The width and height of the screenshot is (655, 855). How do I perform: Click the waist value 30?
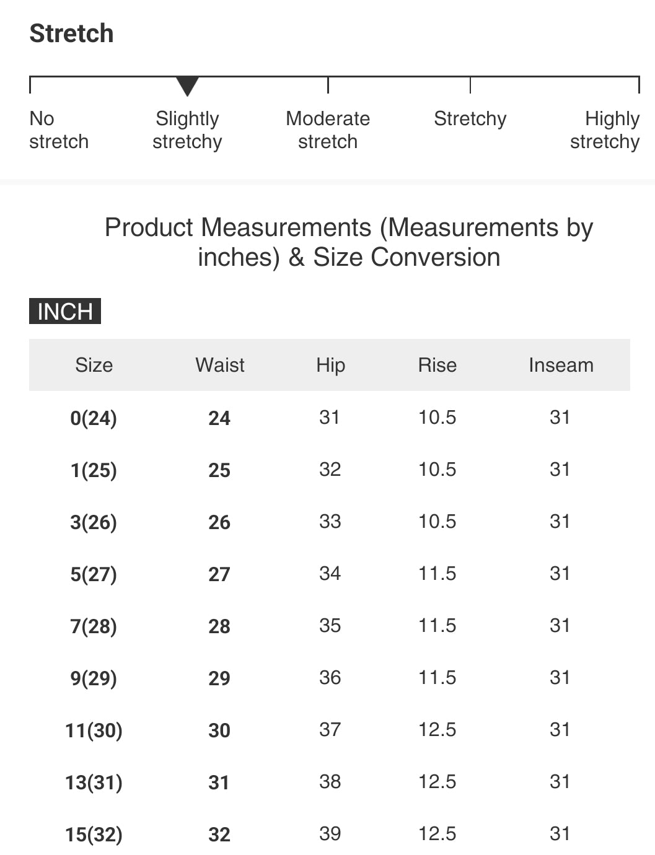tap(219, 730)
